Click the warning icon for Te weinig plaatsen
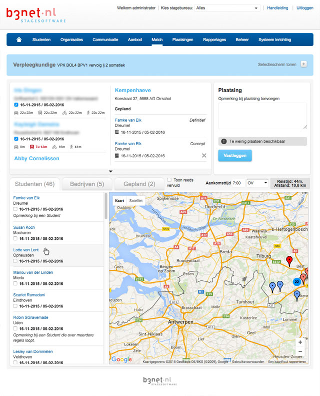 tap(223, 141)
